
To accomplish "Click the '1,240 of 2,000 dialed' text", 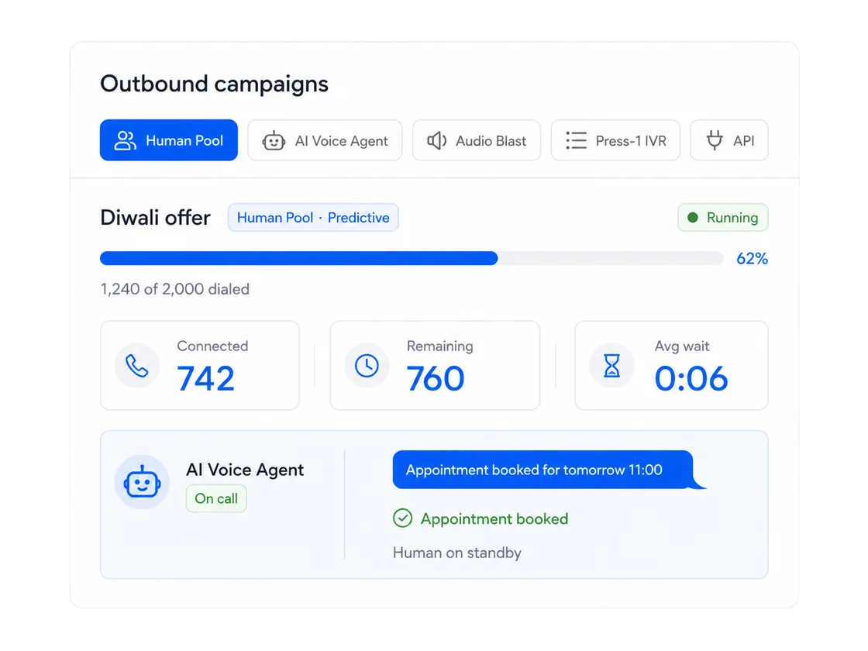I will (175, 289).
